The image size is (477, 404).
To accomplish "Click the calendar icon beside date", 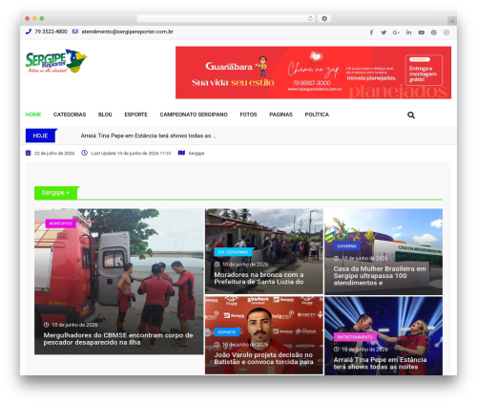I will tap(29, 153).
